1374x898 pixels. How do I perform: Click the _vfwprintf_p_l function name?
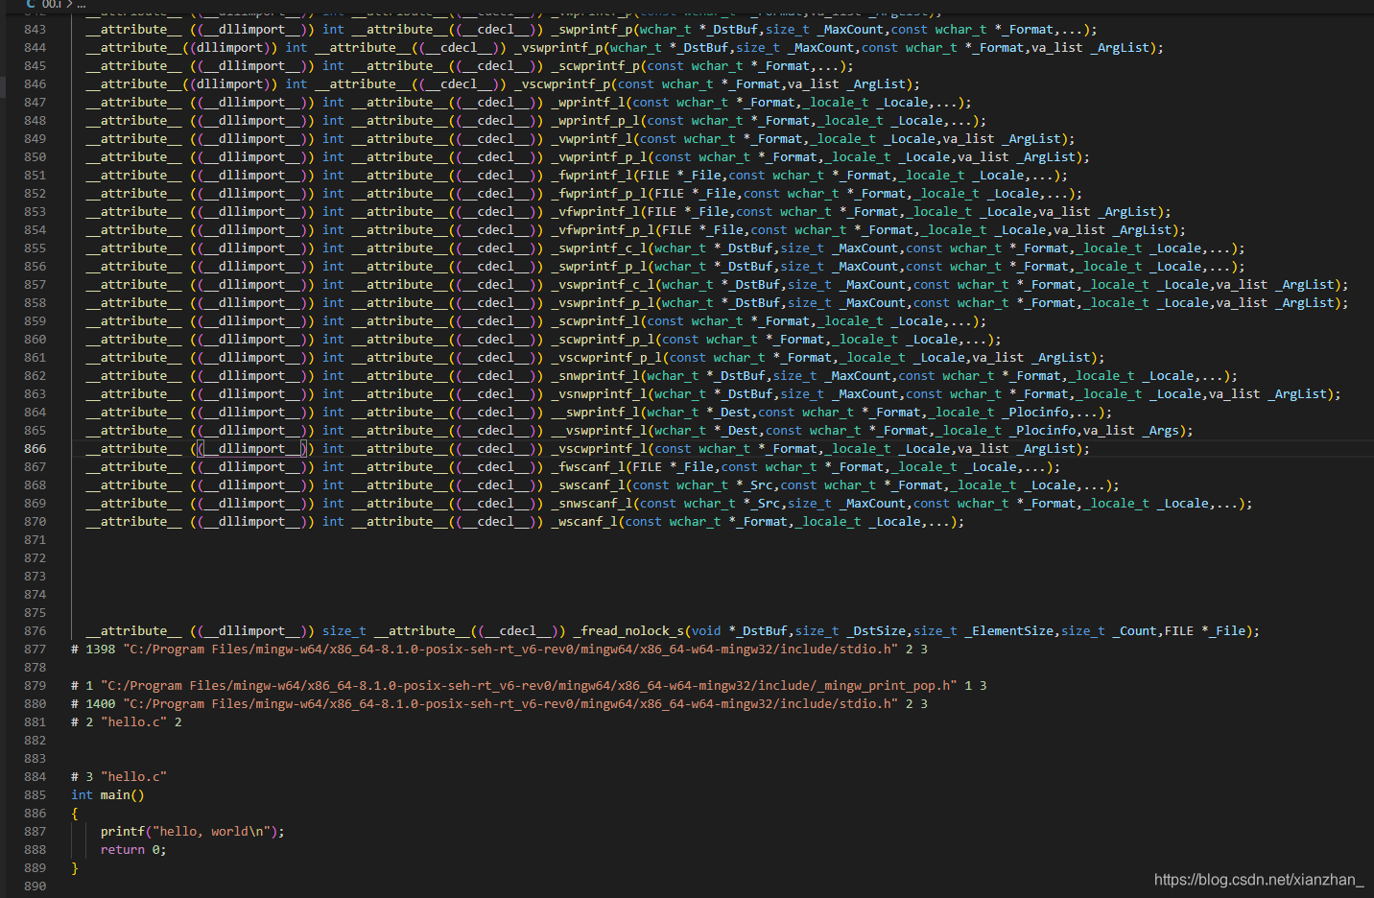click(603, 230)
